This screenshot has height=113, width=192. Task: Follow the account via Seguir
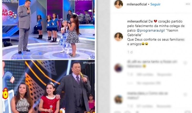click(155, 4)
